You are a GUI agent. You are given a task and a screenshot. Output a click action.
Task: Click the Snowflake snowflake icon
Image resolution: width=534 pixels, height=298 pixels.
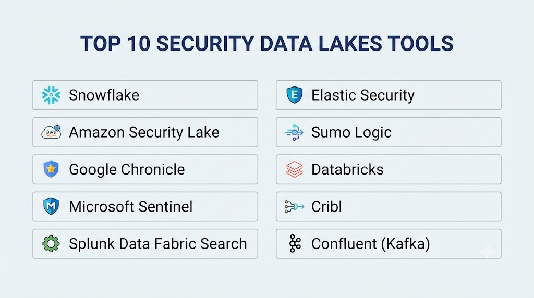51,95
